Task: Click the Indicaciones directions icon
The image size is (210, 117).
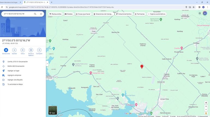Action: pyautogui.click(x=6, y=50)
